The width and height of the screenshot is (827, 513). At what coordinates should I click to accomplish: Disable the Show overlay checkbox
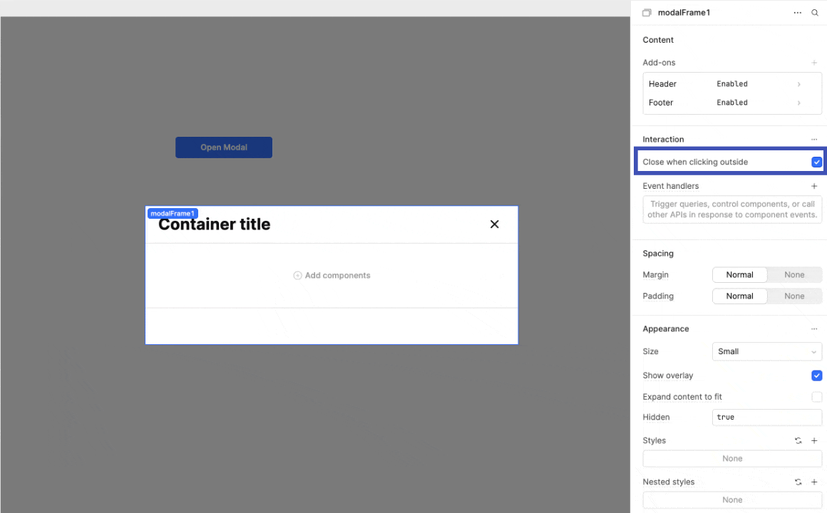click(x=816, y=375)
